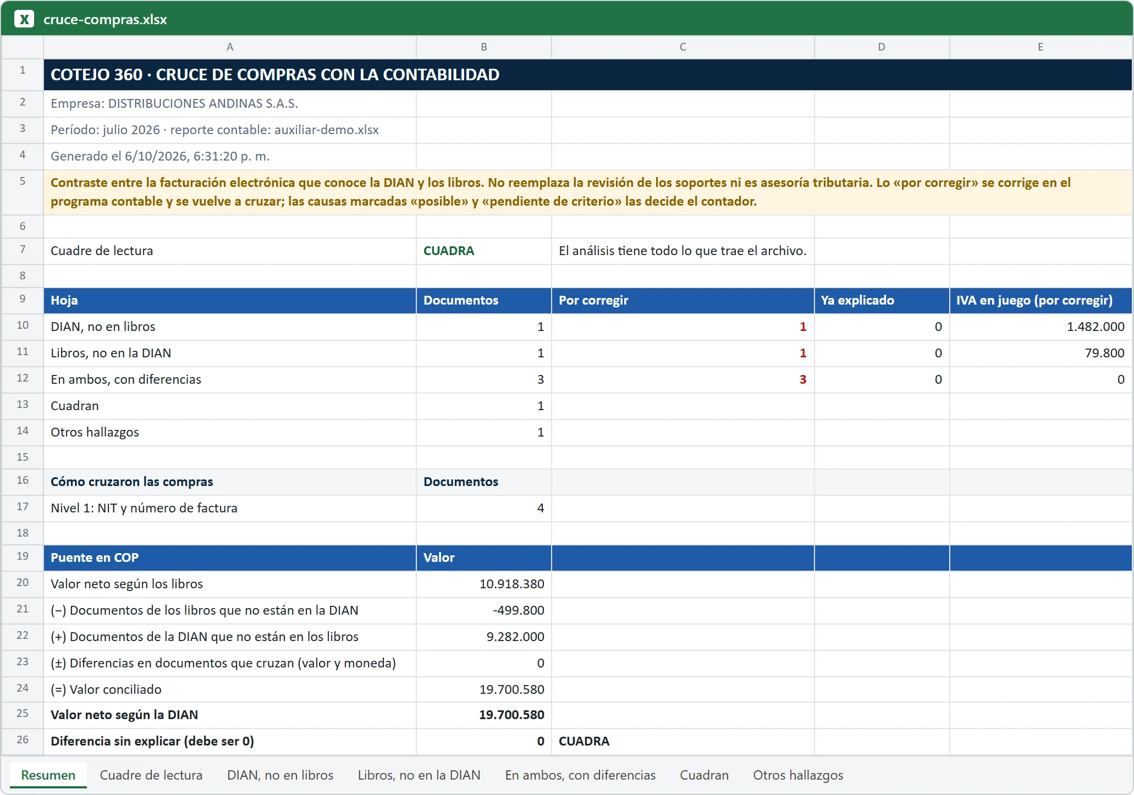Click the IVA en juego (por corregir) header
Viewport: 1134px width, 795px height.
tap(1041, 300)
